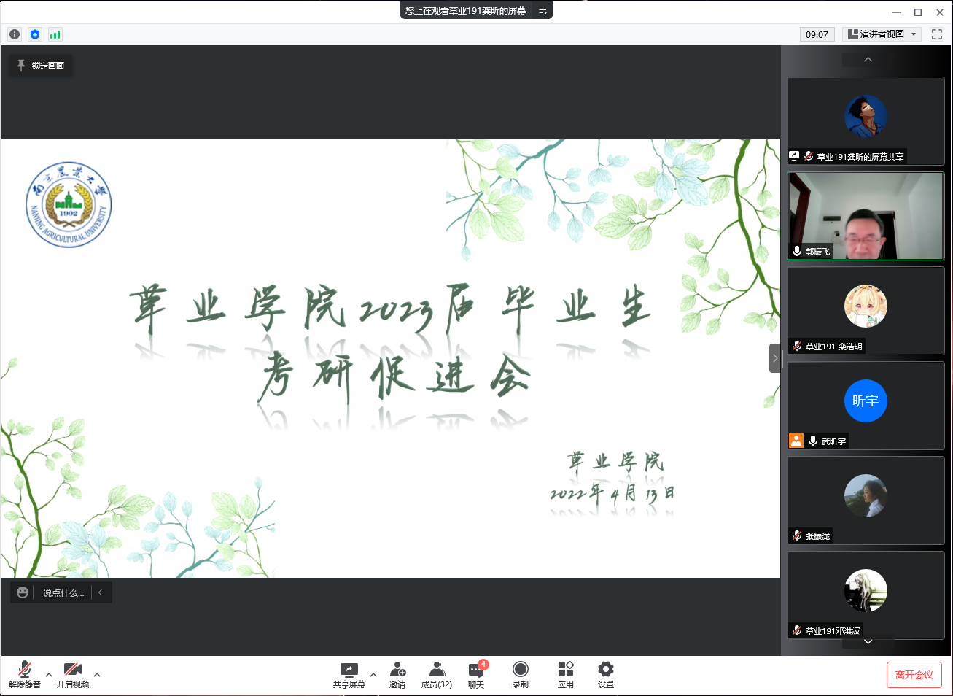This screenshot has width=953, height=696.
Task: Open the screen sharing options menu at top
Action: (542, 10)
